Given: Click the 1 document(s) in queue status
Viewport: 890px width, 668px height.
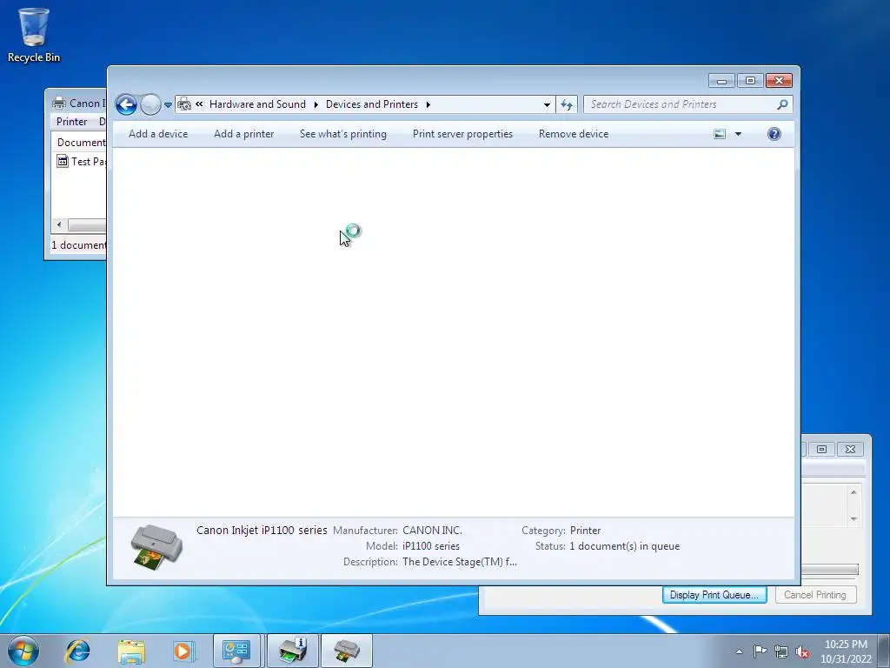Looking at the screenshot, I should pyautogui.click(x=624, y=546).
